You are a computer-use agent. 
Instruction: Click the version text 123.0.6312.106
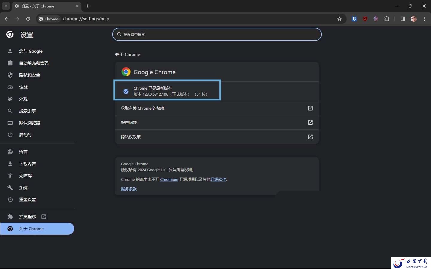pyautogui.click(x=155, y=94)
